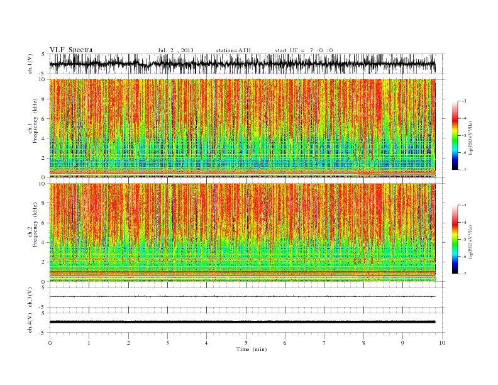Click the "9" tick on the time axis
Viewport: 498px width, 385px height.
pyautogui.click(x=402, y=343)
